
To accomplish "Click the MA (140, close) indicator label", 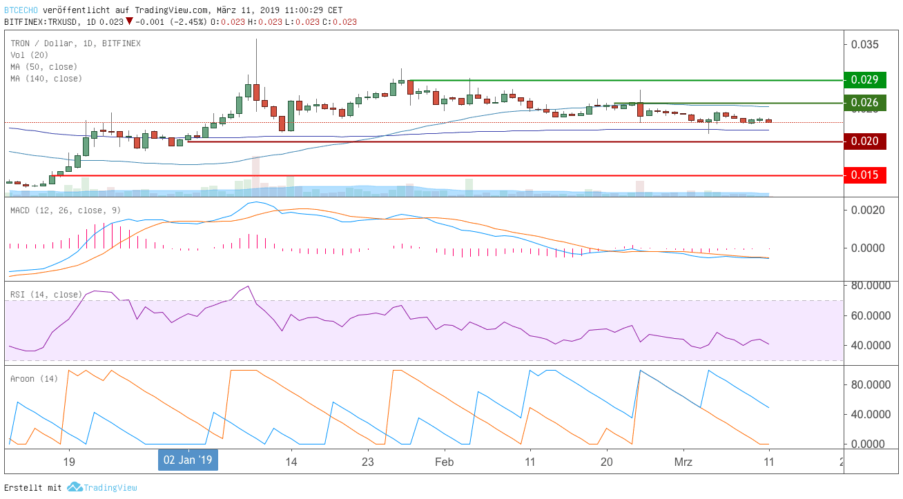I will point(46,79).
